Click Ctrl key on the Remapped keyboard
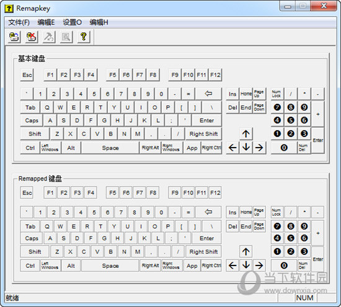Image resolution: width=341 pixels, height=307 pixels. [30, 265]
